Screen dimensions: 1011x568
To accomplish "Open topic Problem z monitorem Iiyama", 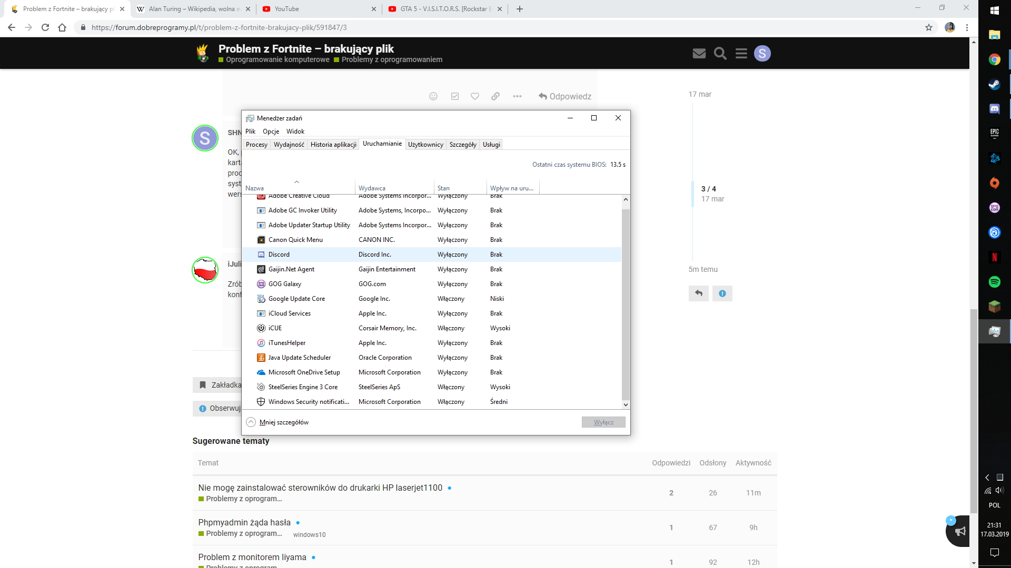I will 252,557.
